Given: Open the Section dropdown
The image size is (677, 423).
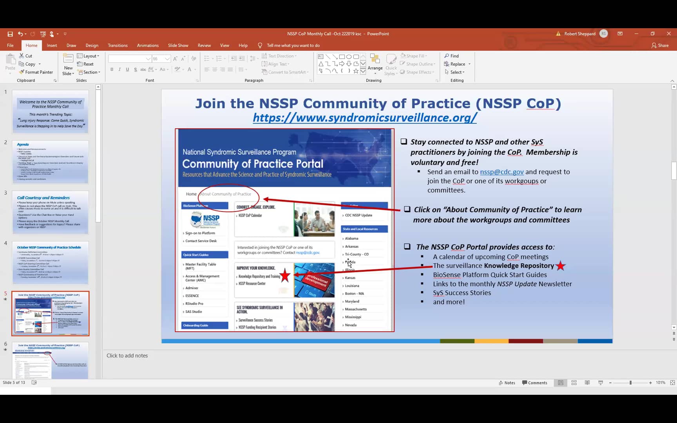Looking at the screenshot, I should click(x=89, y=72).
